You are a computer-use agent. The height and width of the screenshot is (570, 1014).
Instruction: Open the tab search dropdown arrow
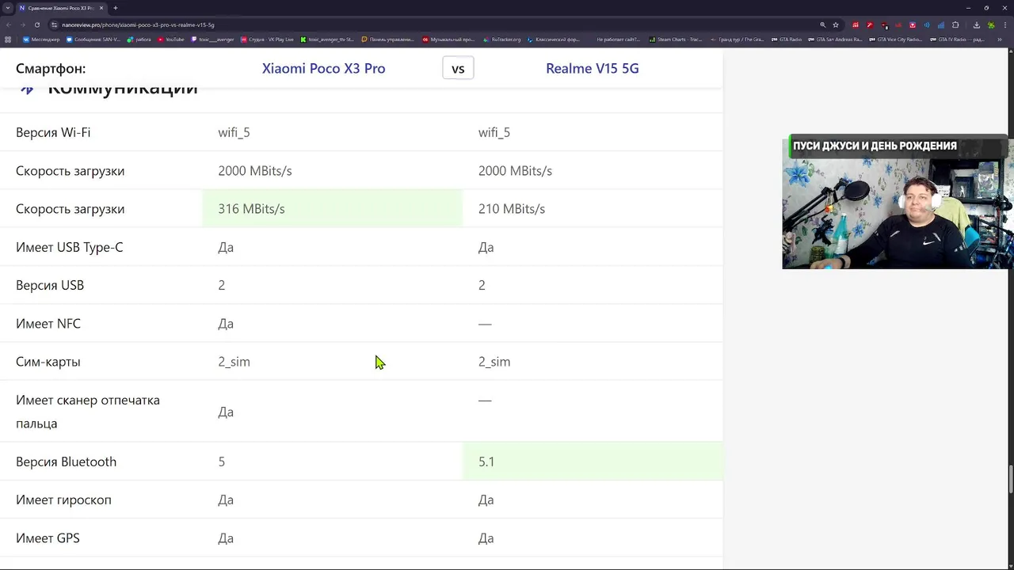point(8,8)
